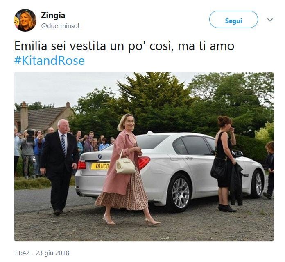This screenshot has height=262, width=285.
Task: Click the yellow V8 UCD license plate
Action: pyautogui.click(x=100, y=166)
